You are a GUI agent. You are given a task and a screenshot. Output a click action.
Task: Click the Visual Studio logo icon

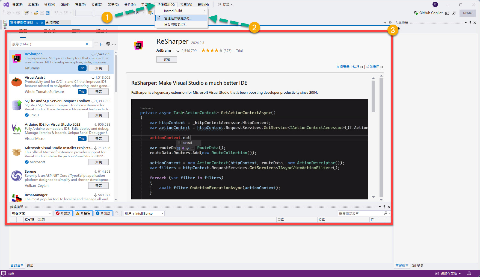[6, 4]
